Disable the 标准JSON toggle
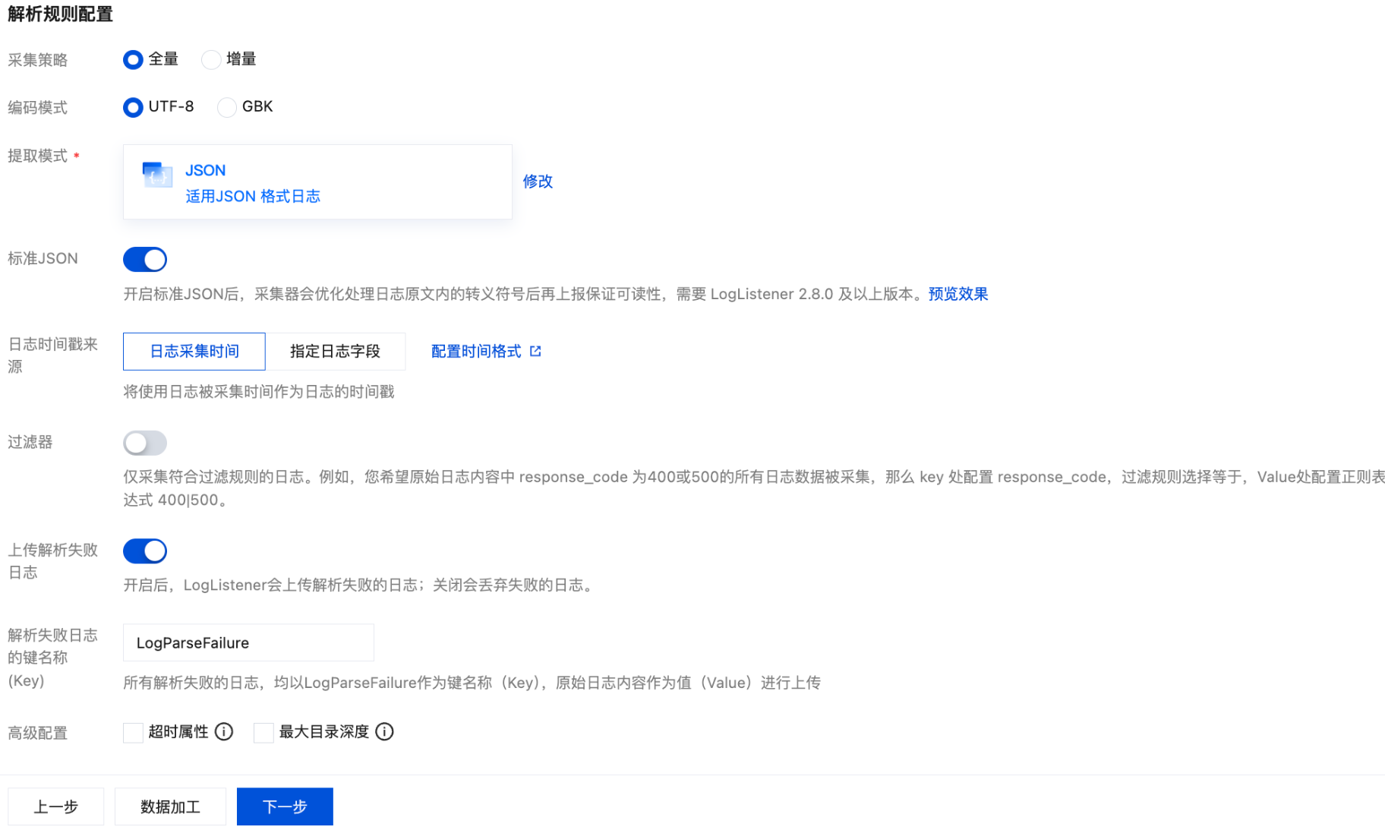Screen dimensions: 1385x830 [x=145, y=260]
